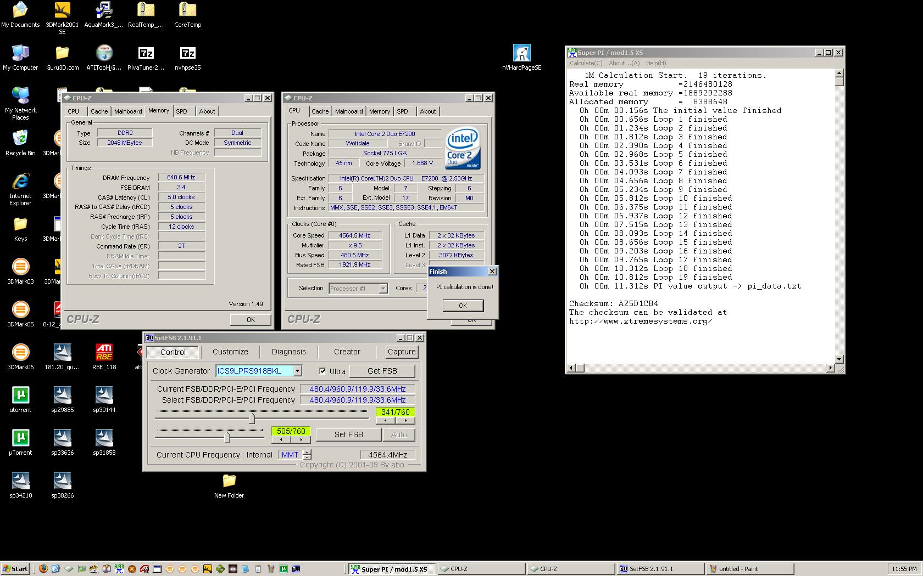Open the 3DMark2001 SE desktop shortcut
923x576 pixels.
62,18
